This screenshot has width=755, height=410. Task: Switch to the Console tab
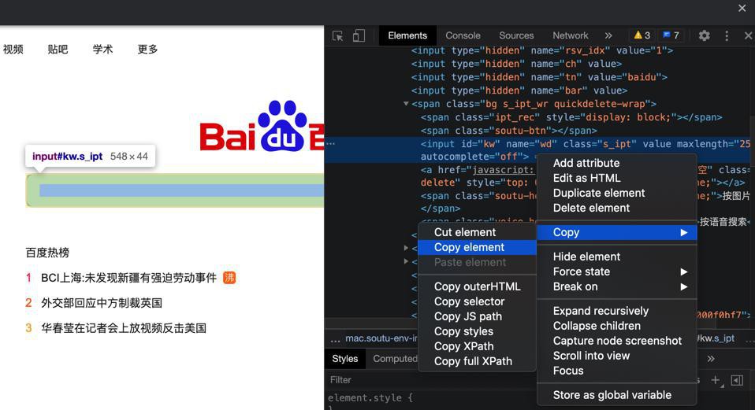(x=463, y=35)
